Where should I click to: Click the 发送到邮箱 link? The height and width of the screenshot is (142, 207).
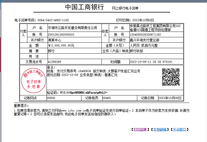(160, 129)
